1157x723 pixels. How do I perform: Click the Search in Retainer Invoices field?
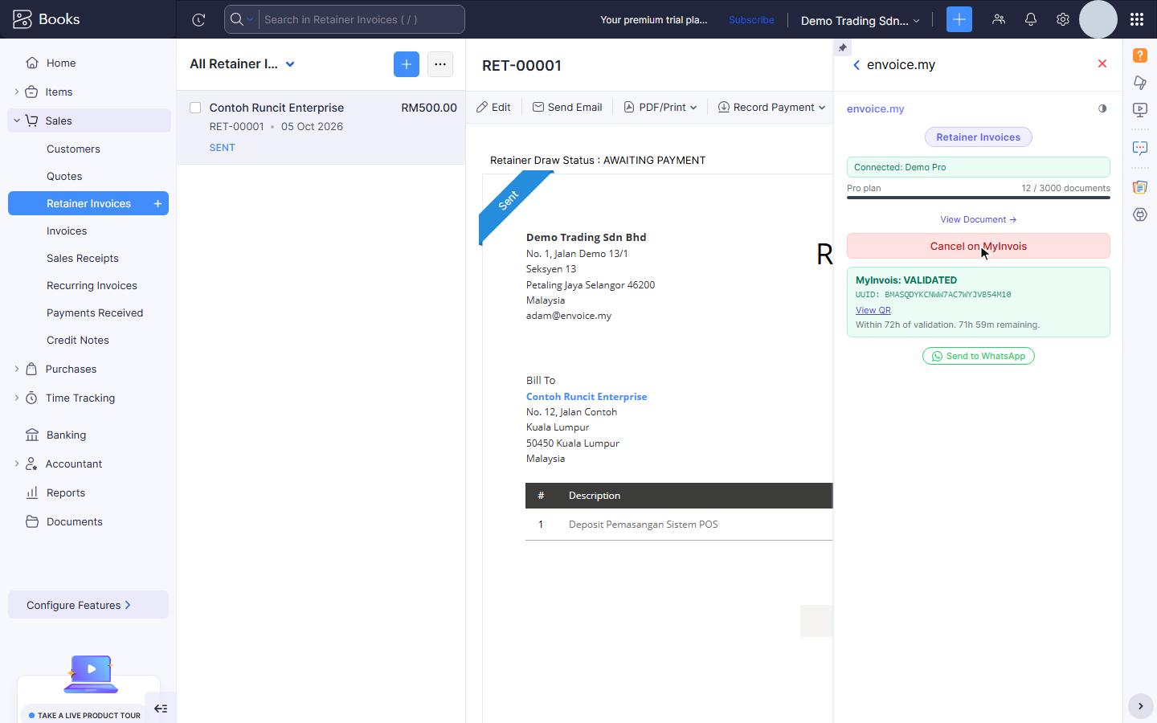click(x=362, y=19)
